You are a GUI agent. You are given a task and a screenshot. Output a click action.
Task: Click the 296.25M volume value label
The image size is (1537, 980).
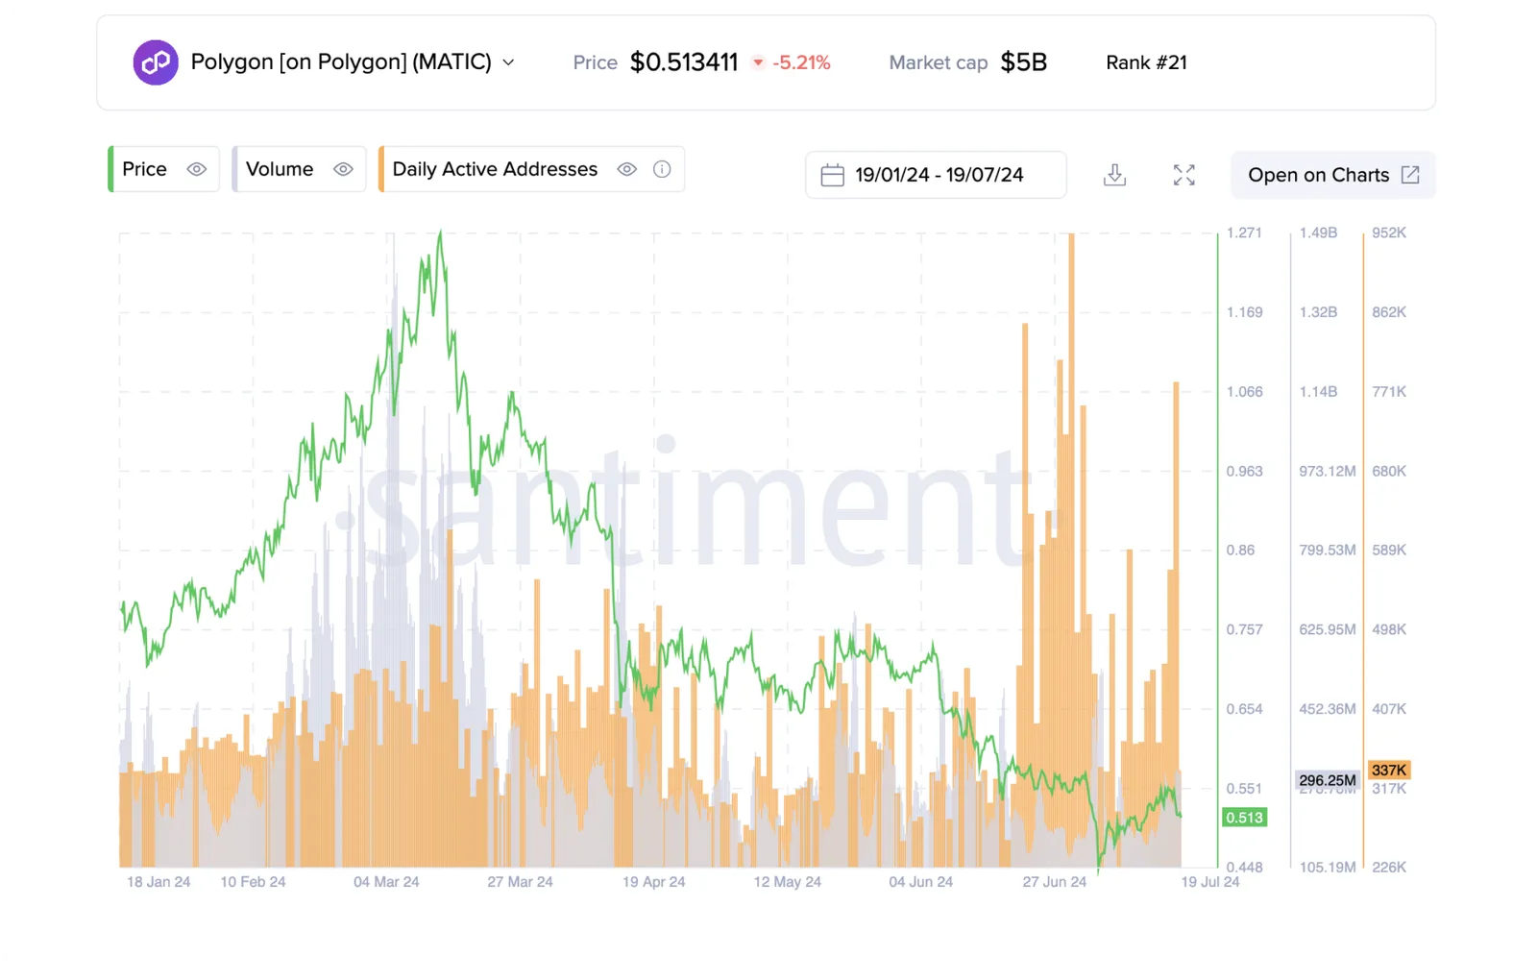click(x=1328, y=780)
